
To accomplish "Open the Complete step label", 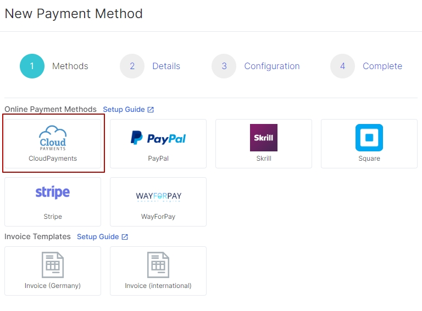I will [382, 66].
